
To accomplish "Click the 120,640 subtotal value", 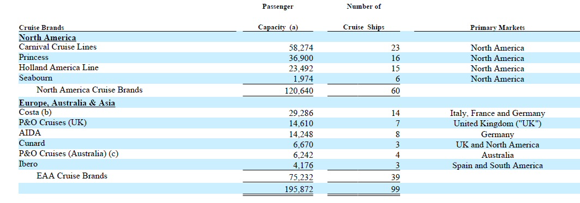I will (299, 91).
